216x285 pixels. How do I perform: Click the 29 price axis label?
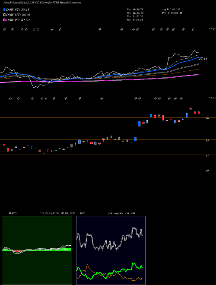tap(207, 171)
